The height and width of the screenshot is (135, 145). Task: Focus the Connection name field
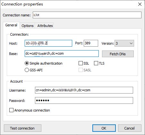(x=87, y=15)
